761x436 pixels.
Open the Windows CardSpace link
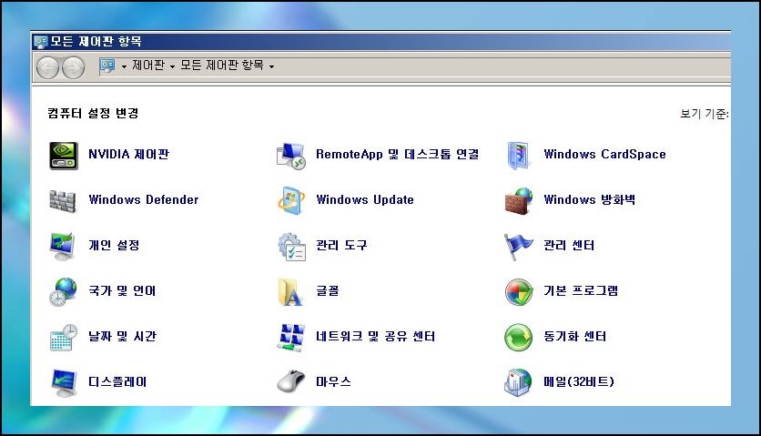point(604,154)
